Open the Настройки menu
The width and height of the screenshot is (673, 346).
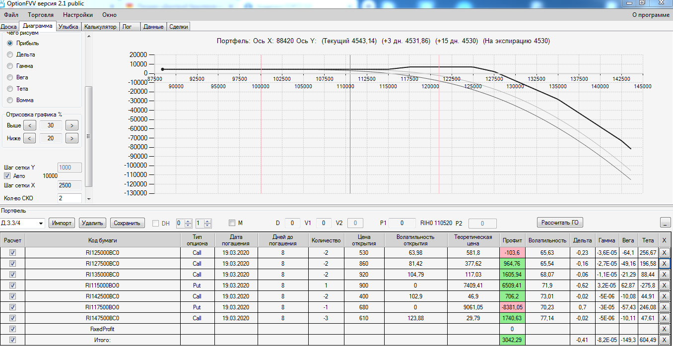(77, 15)
